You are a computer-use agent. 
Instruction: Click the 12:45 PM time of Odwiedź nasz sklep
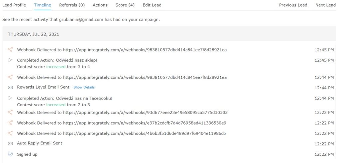[324, 60]
